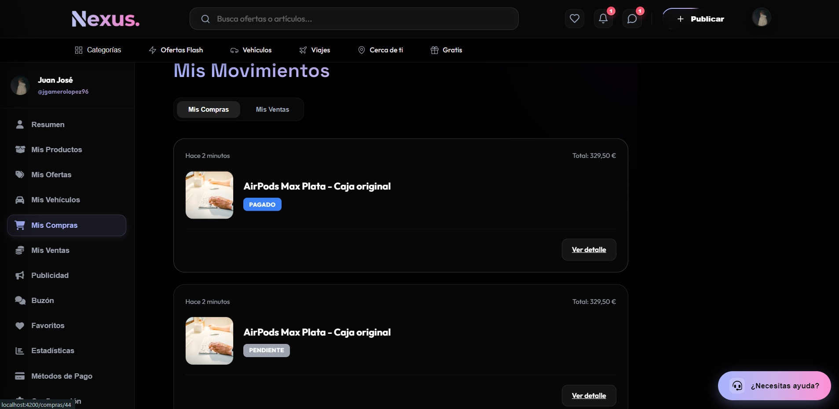Image resolution: width=839 pixels, height=409 pixels.
Task: Click Hace 2 minutos in the PENDIENTE order
Action: point(208,302)
